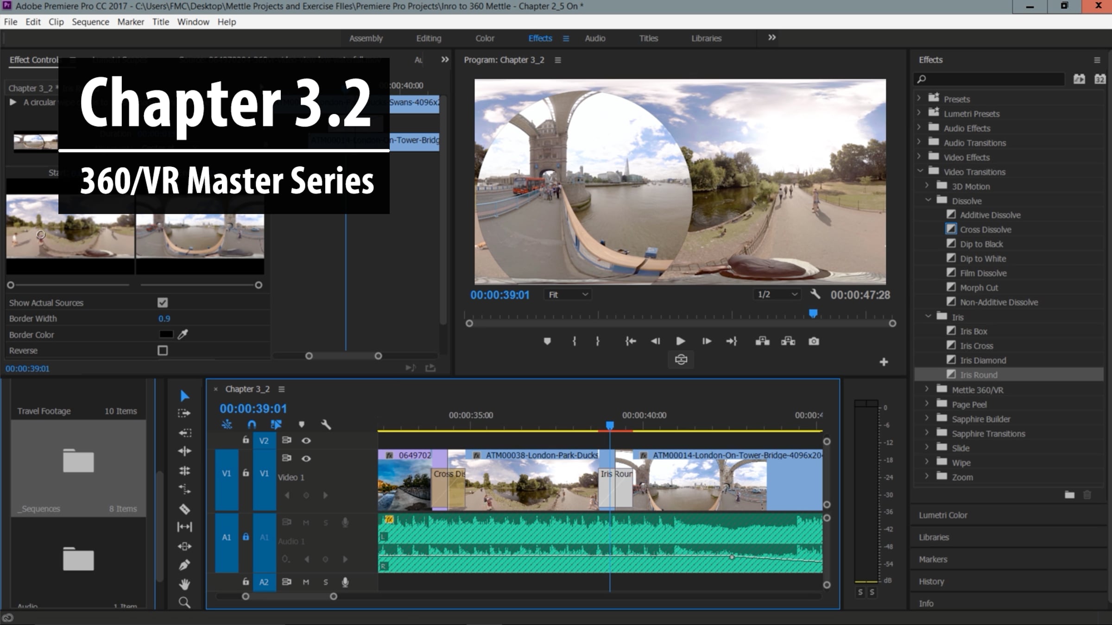Screen dimensions: 1112x625
Task: Open the 1/2 playback resolution dropdown
Action: coord(777,295)
